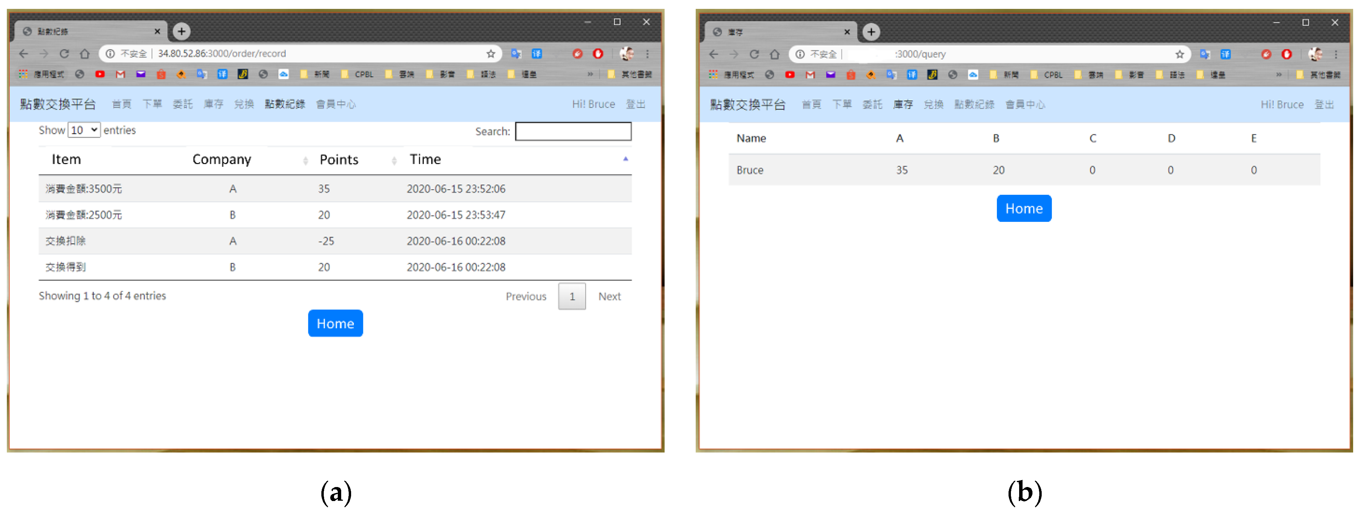Click back arrow in right browser window
The image size is (1361, 513).
coord(713,54)
